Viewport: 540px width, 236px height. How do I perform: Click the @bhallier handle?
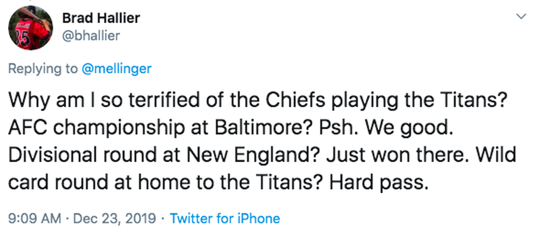tap(91, 36)
